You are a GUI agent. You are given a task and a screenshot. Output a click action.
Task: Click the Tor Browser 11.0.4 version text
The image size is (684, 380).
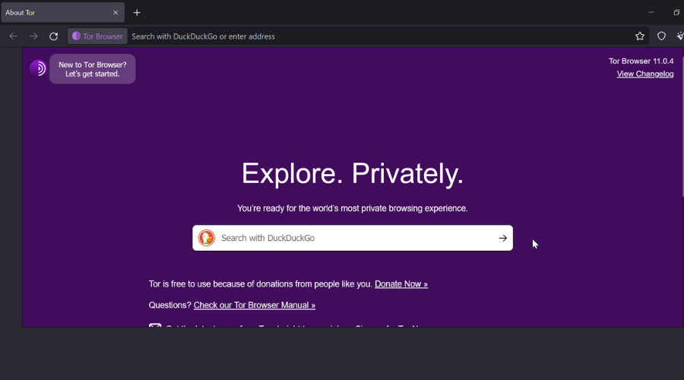coord(641,61)
